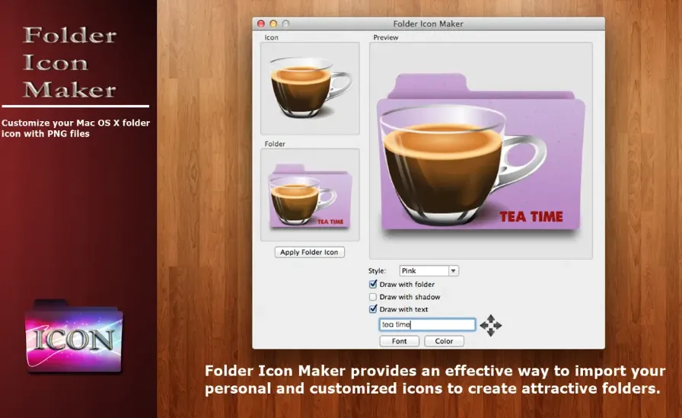Click the "Icon" section label
This screenshot has height=418, width=682.
point(271,37)
